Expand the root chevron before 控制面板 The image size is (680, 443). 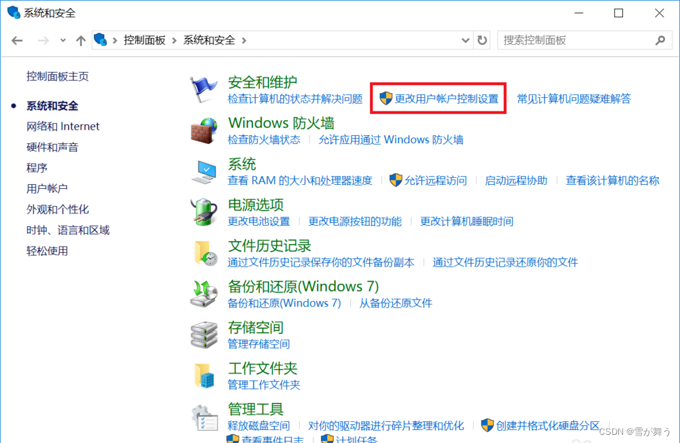(x=115, y=40)
